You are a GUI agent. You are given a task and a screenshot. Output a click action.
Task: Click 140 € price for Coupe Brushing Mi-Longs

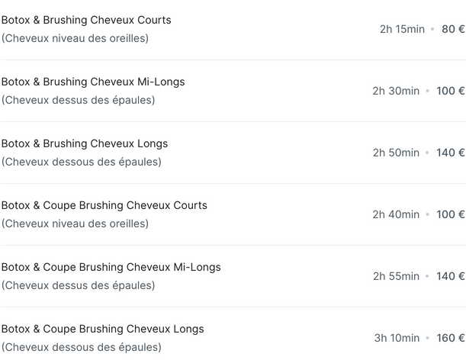pos(450,276)
